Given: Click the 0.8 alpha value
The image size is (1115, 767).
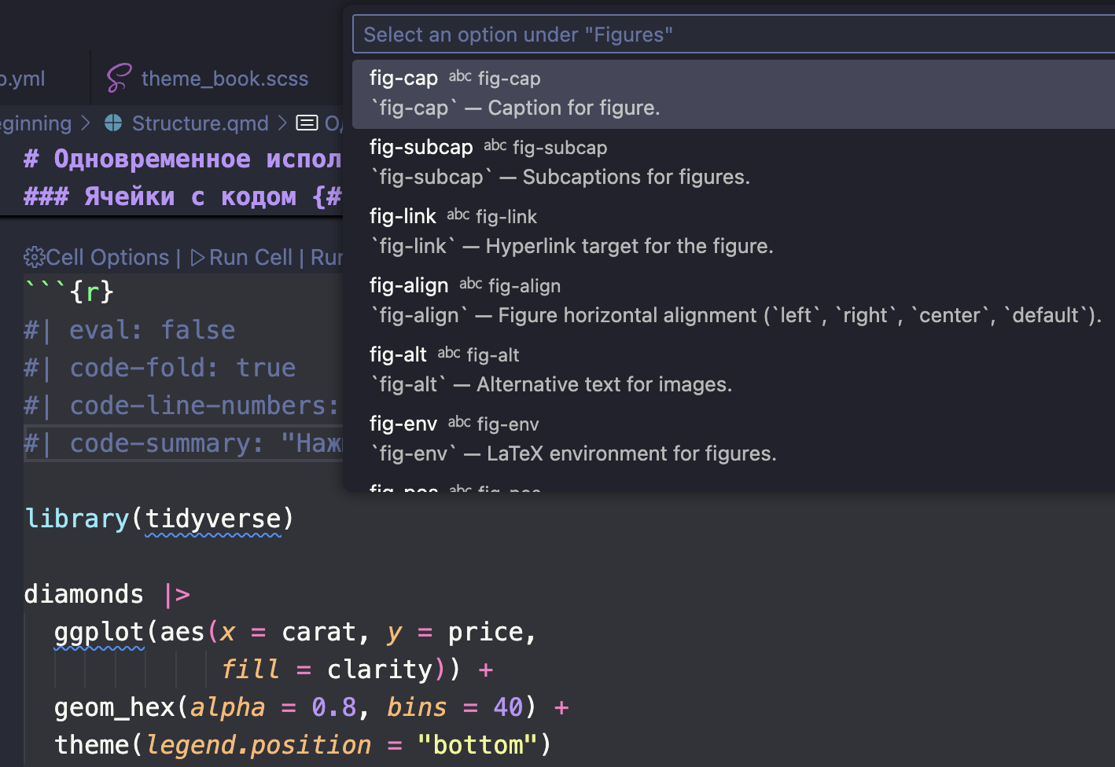Looking at the screenshot, I should click(x=334, y=707).
